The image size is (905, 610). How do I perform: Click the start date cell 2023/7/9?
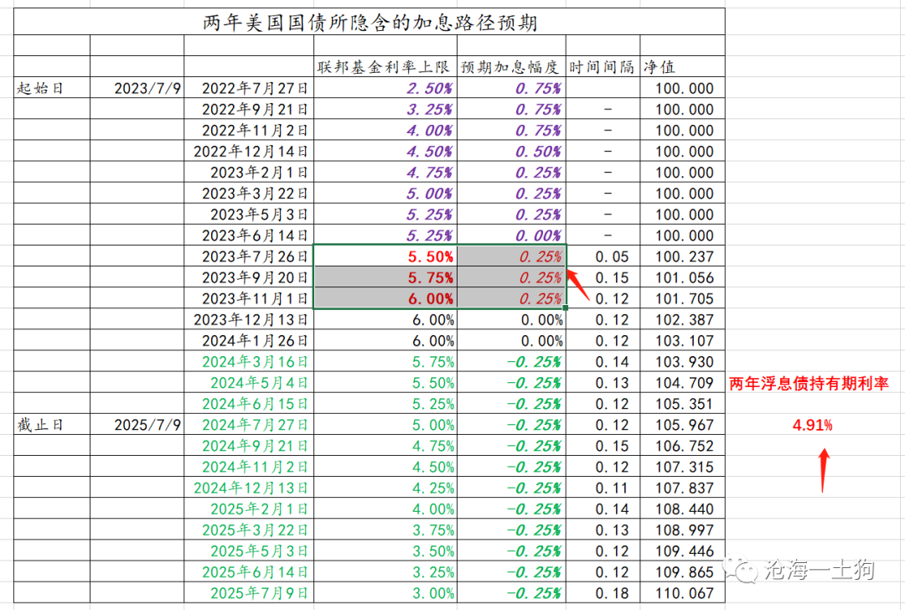pyautogui.click(x=137, y=88)
